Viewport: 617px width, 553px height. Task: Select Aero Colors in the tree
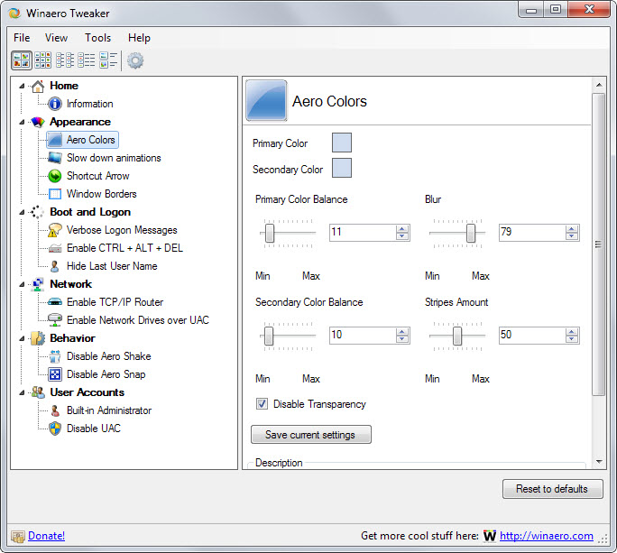[82, 140]
